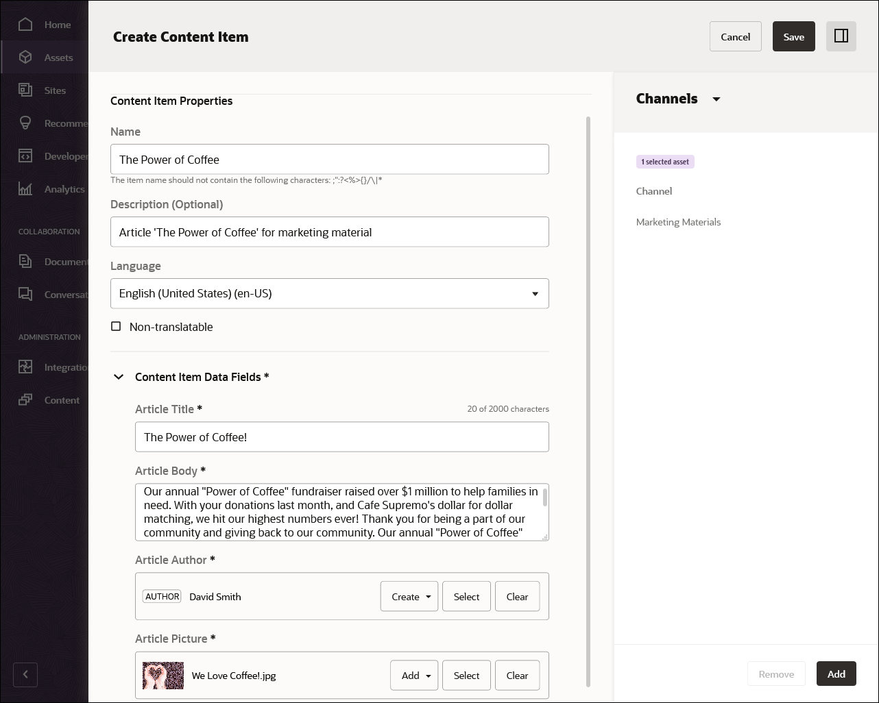
Task: Click the Conversations chat icon
Action: point(25,295)
